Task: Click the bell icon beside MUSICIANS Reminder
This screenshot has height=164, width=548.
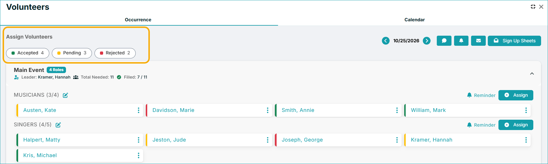Action: 469,95
